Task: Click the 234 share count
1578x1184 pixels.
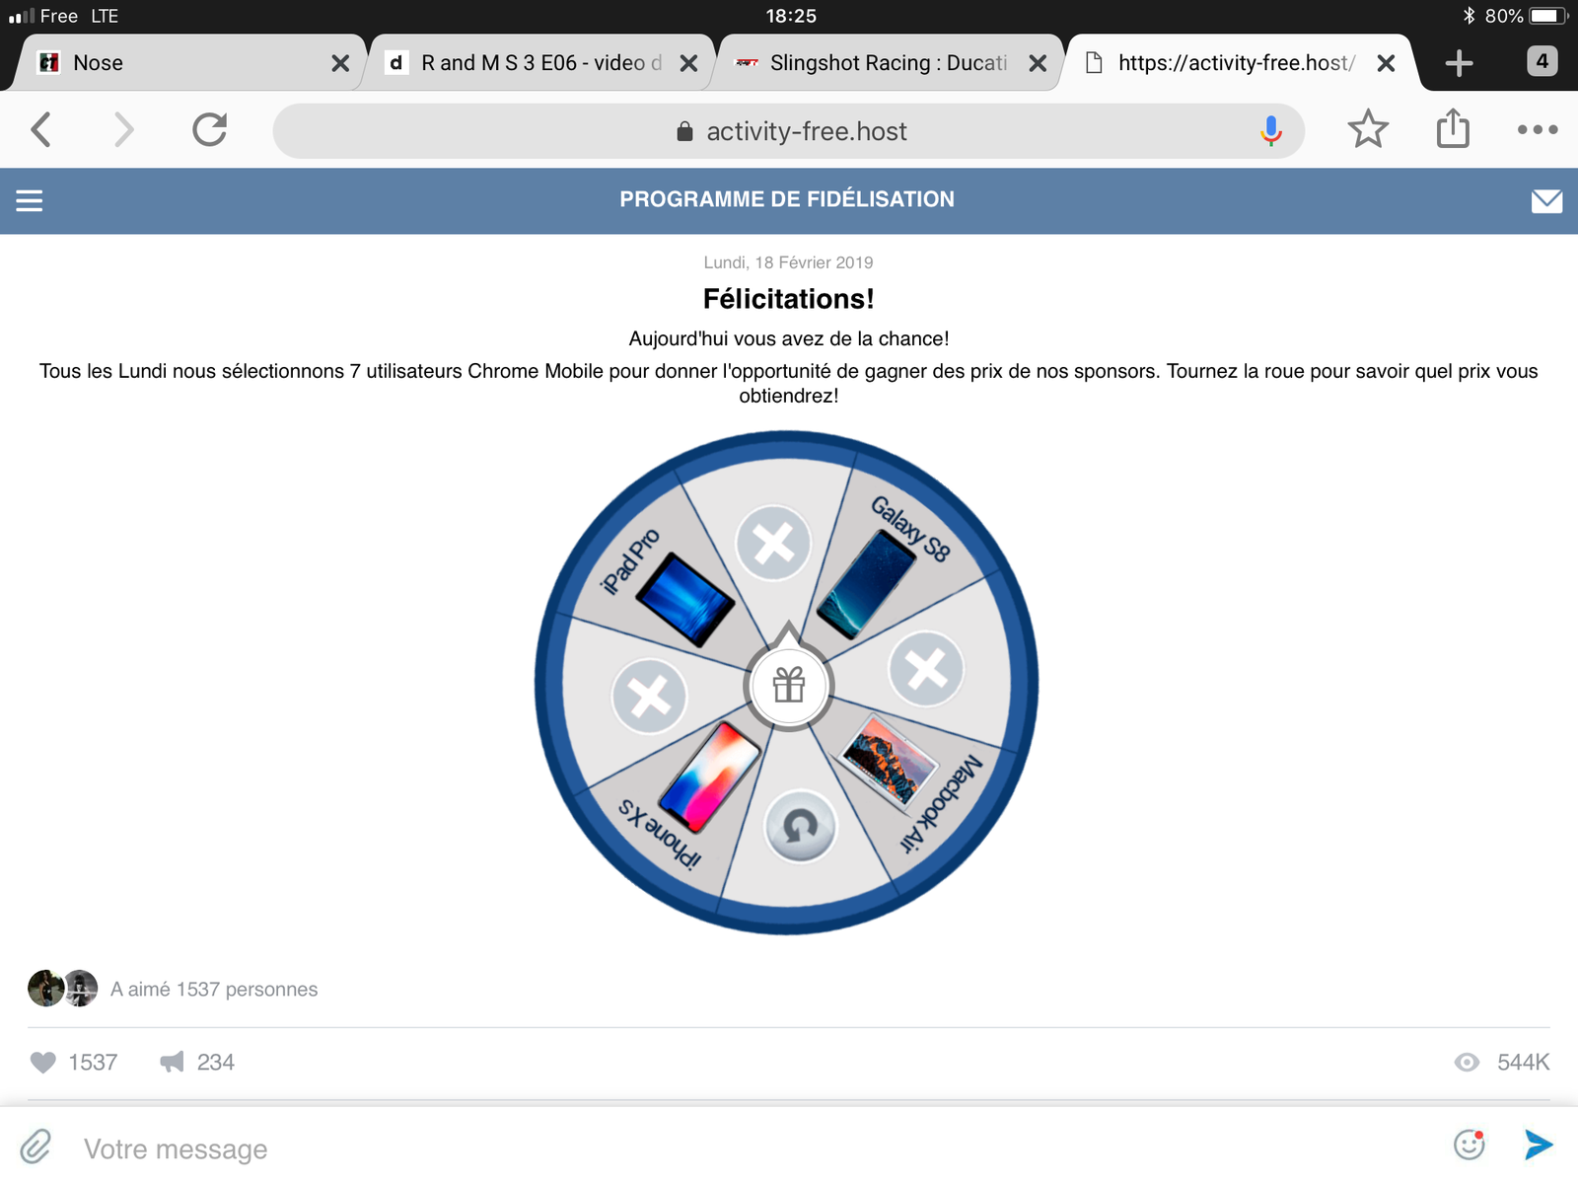Action: [216, 1063]
